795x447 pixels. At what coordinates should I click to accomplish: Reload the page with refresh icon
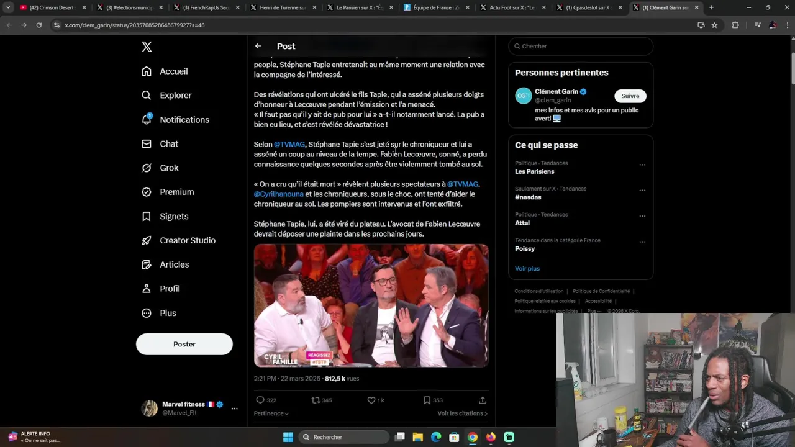pyautogui.click(x=39, y=25)
